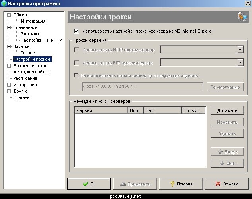Select Автоматизация in the settings tree

pos(30,66)
